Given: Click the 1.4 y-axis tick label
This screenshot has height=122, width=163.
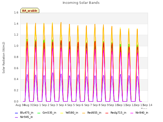Looking at the screenshot, I should pos(16,24).
